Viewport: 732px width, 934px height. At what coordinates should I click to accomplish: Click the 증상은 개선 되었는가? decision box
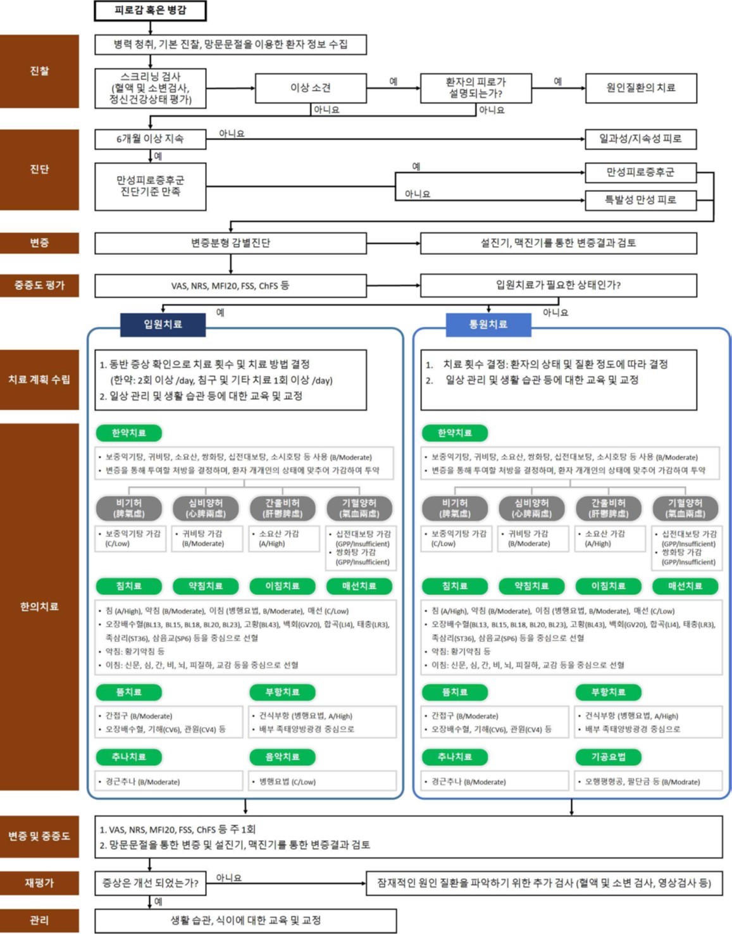click(x=150, y=883)
